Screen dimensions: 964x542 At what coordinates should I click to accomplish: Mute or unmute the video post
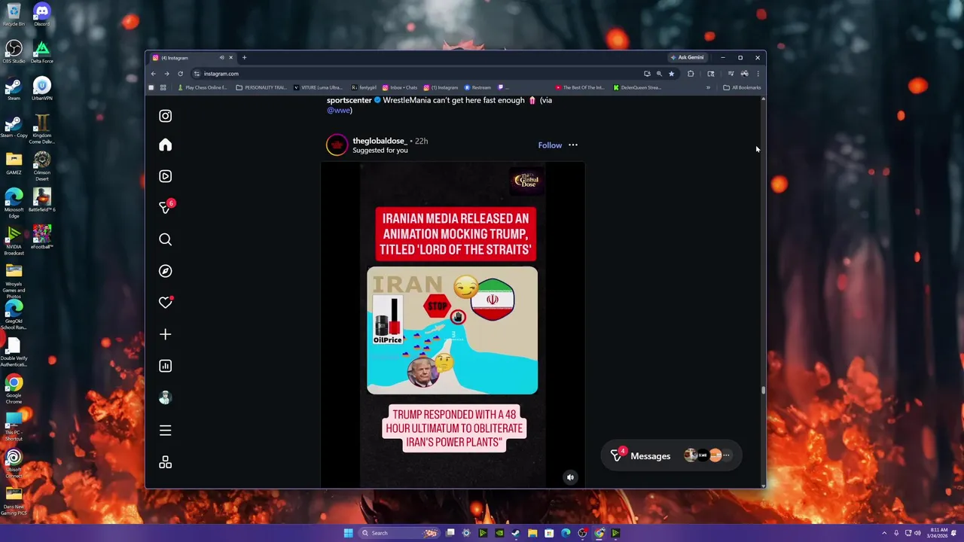(x=570, y=477)
